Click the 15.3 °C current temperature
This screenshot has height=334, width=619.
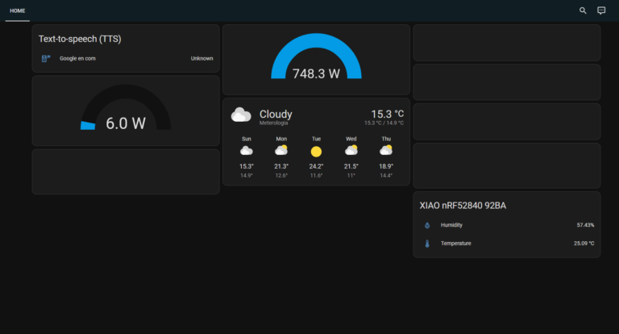pos(387,114)
